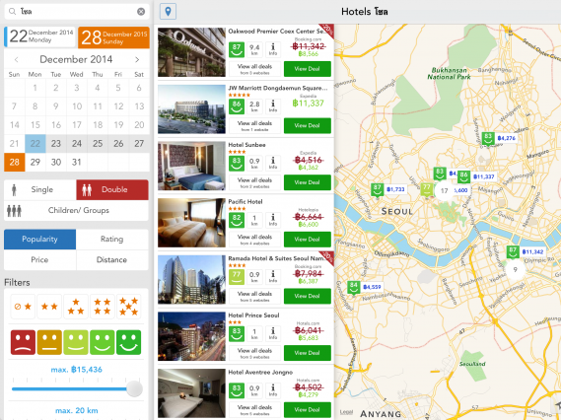This screenshot has height=420, width=561.
Task: Clear the search field text
Action: coord(141,12)
